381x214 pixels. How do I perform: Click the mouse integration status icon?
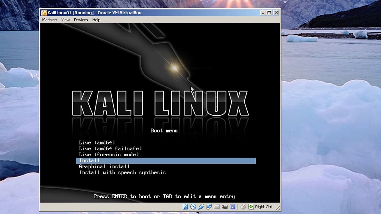[x=243, y=207]
